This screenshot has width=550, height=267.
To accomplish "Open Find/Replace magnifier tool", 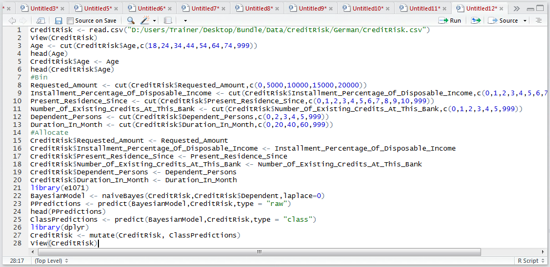I will [x=131, y=21].
